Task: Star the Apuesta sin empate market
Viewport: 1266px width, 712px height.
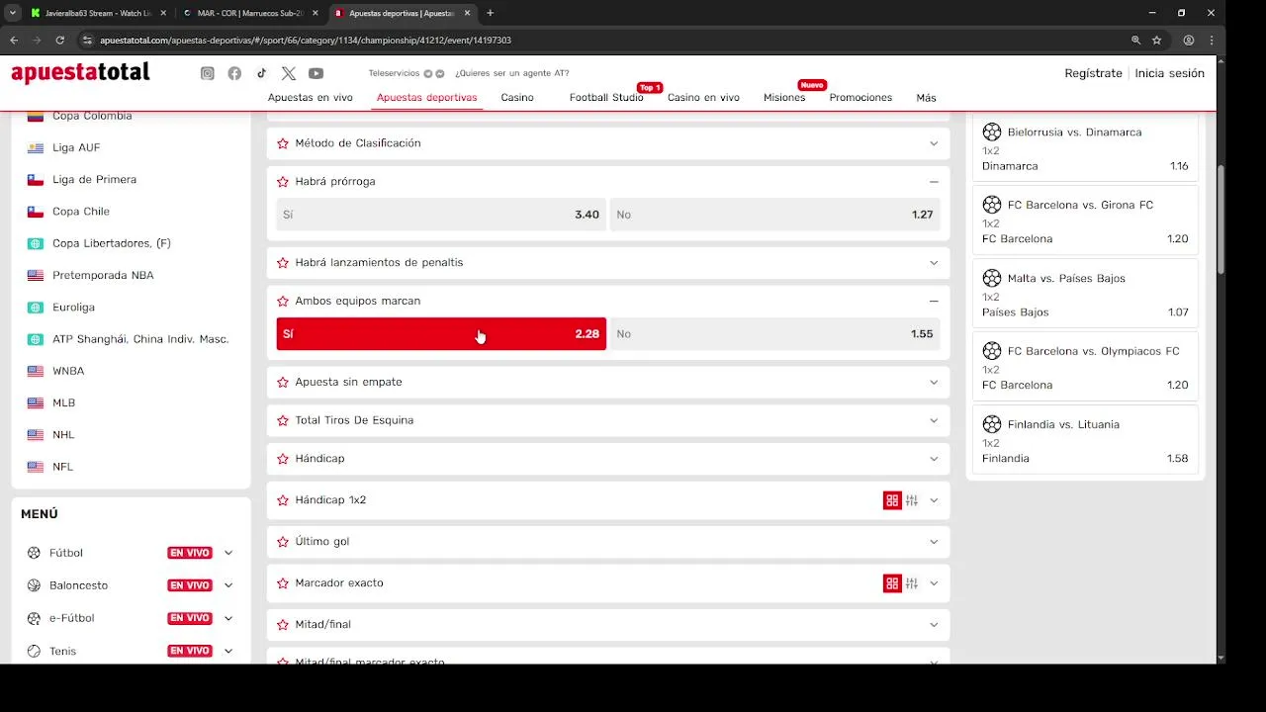Action: pyautogui.click(x=283, y=383)
